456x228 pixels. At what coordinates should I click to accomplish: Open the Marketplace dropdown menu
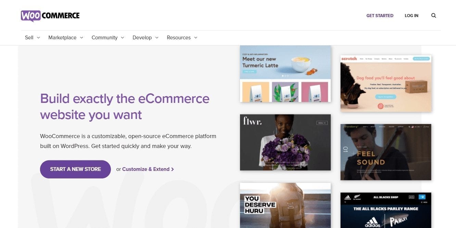[x=81, y=38]
